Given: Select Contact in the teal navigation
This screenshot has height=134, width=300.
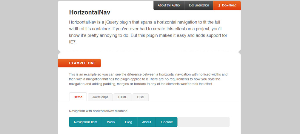Looking at the screenshot, I should coord(167,122).
